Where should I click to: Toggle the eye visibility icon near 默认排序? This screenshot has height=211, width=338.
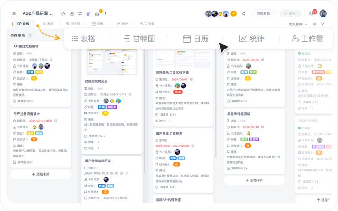pos(315,24)
